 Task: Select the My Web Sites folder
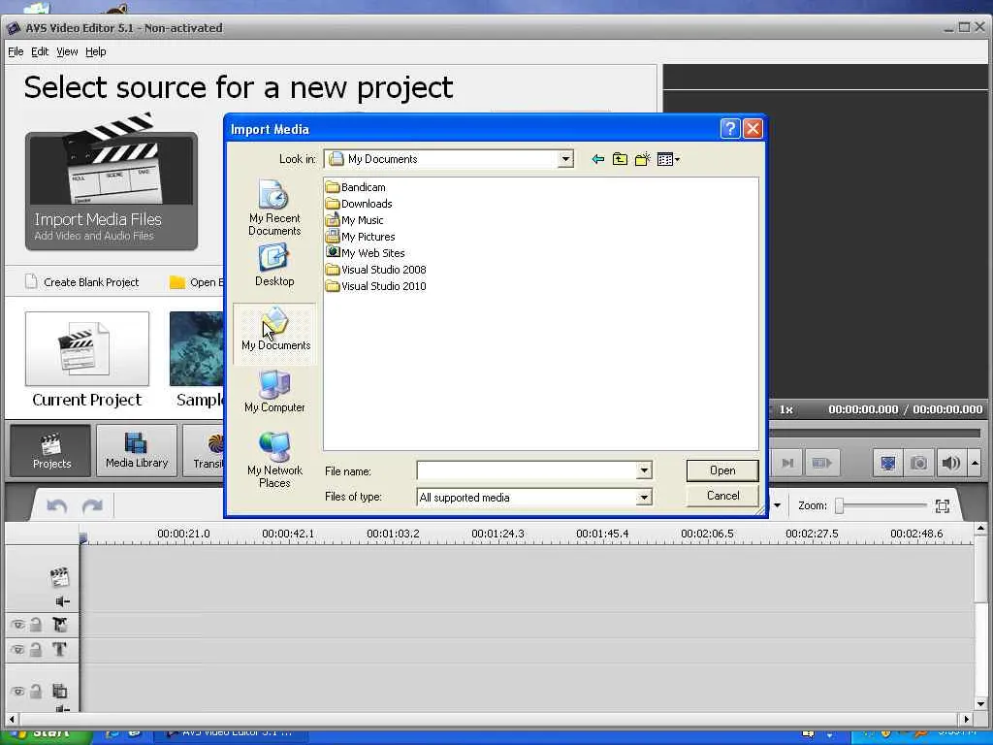365,253
